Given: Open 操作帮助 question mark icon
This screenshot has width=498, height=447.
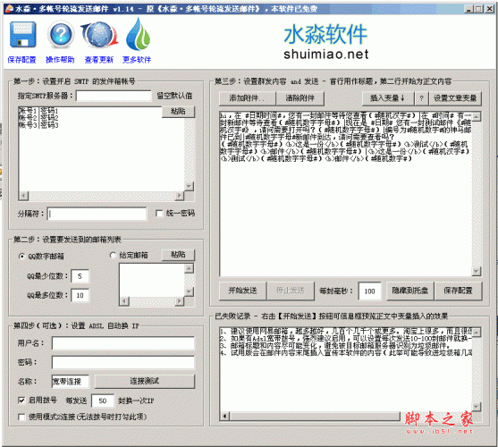Looking at the screenshot, I should coord(61,34).
